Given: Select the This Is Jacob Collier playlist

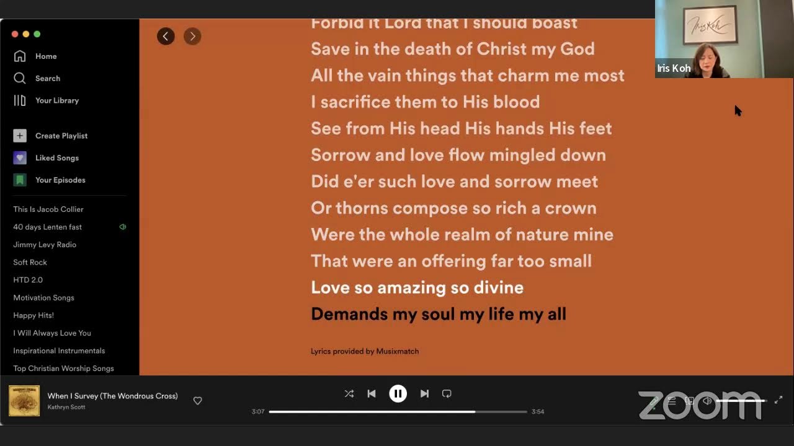Looking at the screenshot, I should [x=48, y=209].
